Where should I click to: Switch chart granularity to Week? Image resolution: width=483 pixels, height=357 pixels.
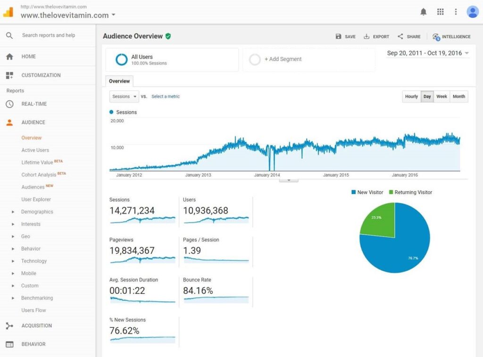tap(441, 97)
